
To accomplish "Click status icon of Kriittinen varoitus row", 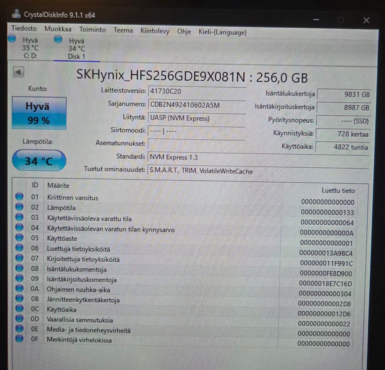I will [x=19, y=196].
